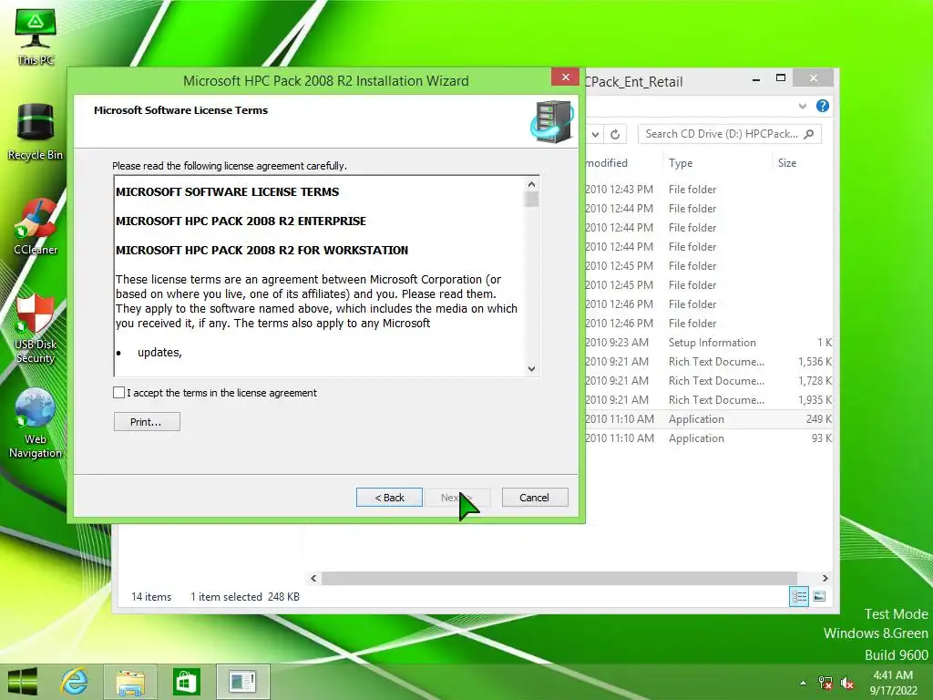Open This PC desktop icon
The width and height of the screenshot is (933, 700).
[36, 36]
